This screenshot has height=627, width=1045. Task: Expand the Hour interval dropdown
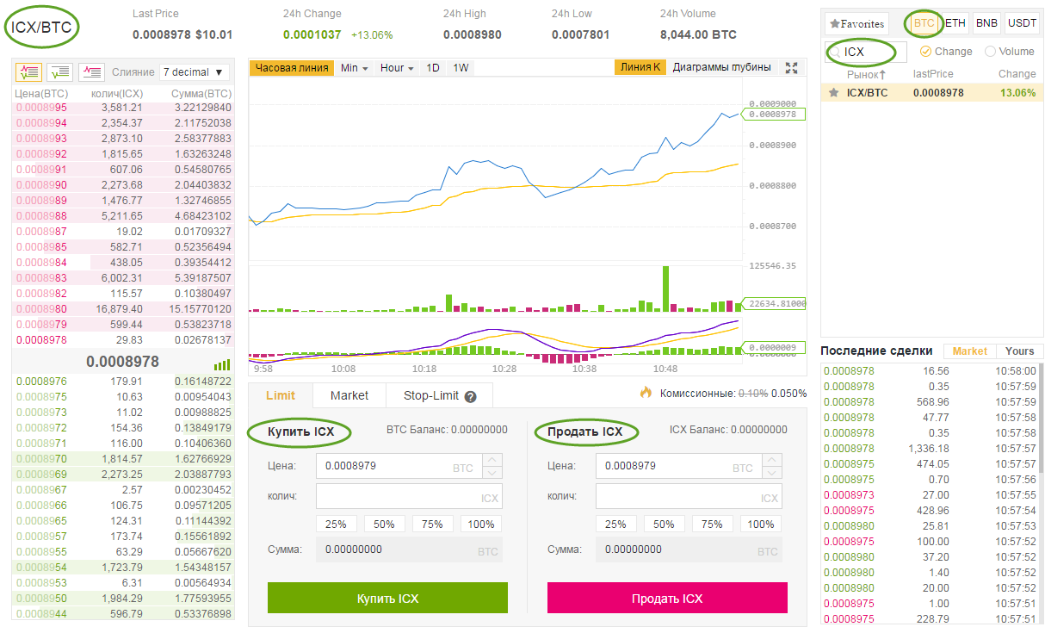click(397, 68)
